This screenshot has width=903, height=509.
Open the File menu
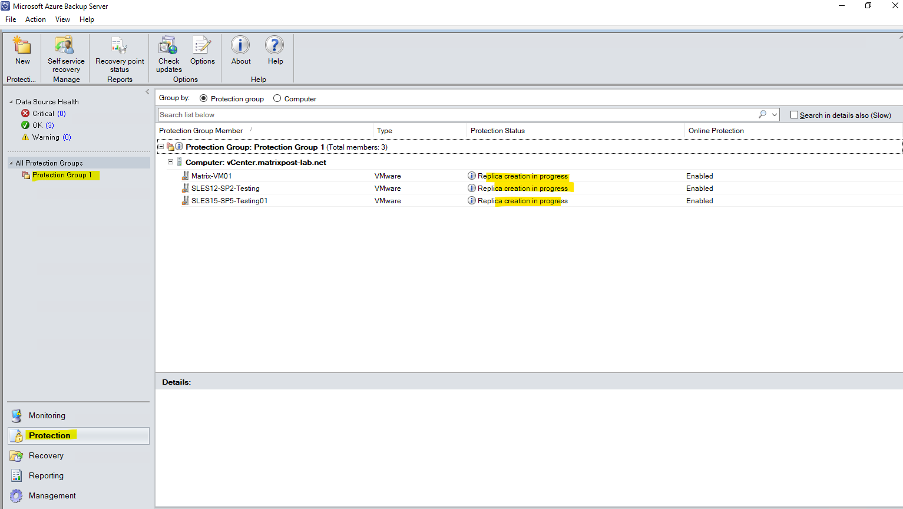(x=11, y=19)
